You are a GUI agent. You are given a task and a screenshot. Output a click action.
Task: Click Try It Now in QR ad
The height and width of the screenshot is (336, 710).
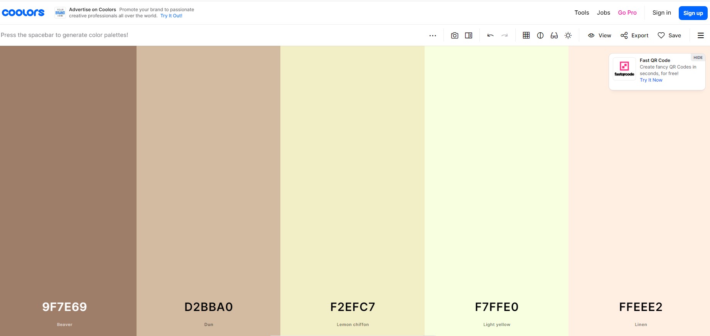pyautogui.click(x=651, y=80)
